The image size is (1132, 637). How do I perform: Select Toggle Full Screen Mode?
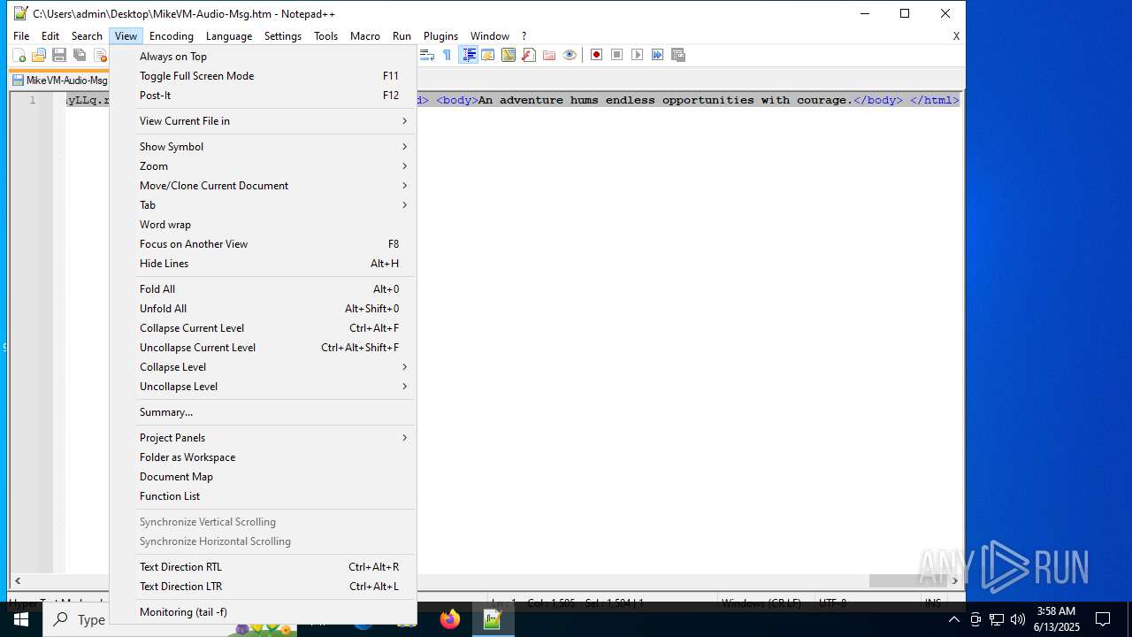[263, 76]
